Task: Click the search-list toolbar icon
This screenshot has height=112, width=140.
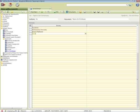Action: [48, 12]
